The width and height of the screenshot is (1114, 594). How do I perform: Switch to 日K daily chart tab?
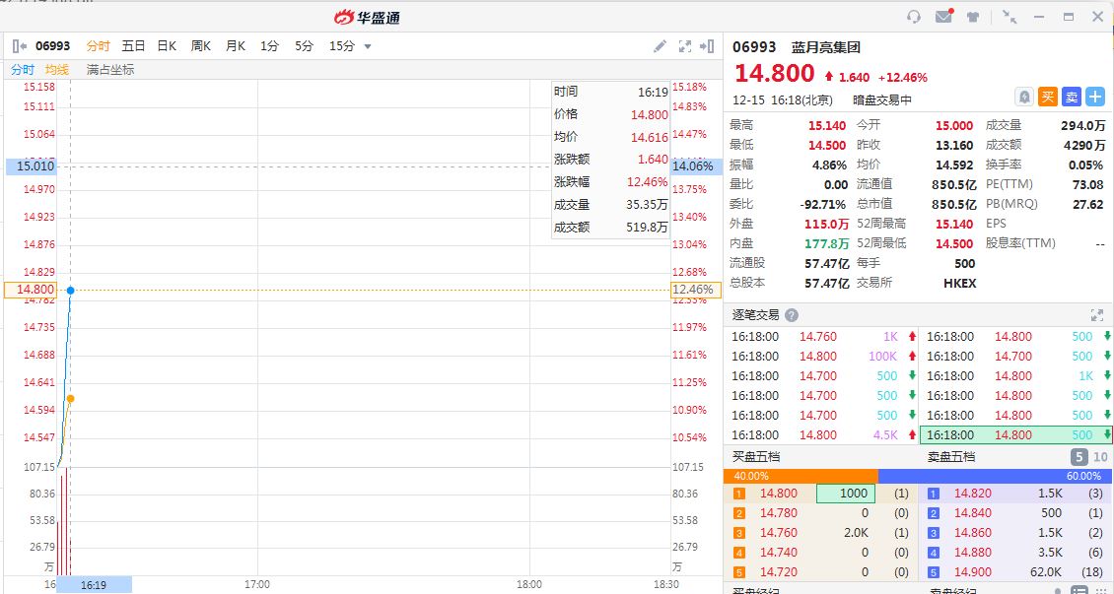[x=167, y=46]
